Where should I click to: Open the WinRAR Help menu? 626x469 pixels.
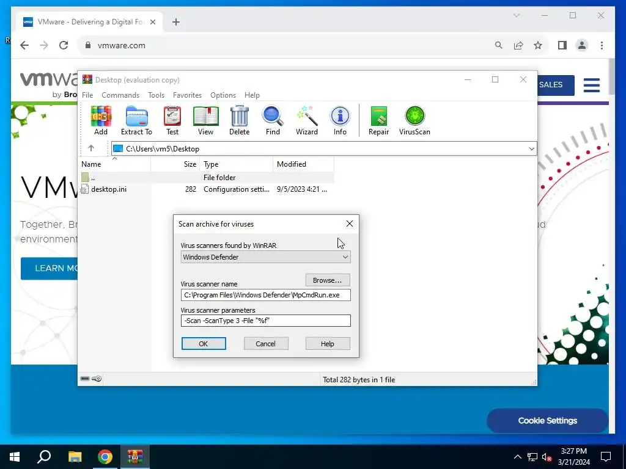[x=252, y=95]
